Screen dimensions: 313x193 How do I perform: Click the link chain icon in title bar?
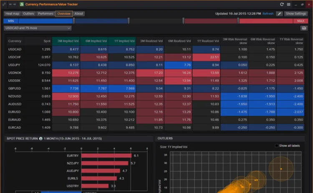(4, 4)
